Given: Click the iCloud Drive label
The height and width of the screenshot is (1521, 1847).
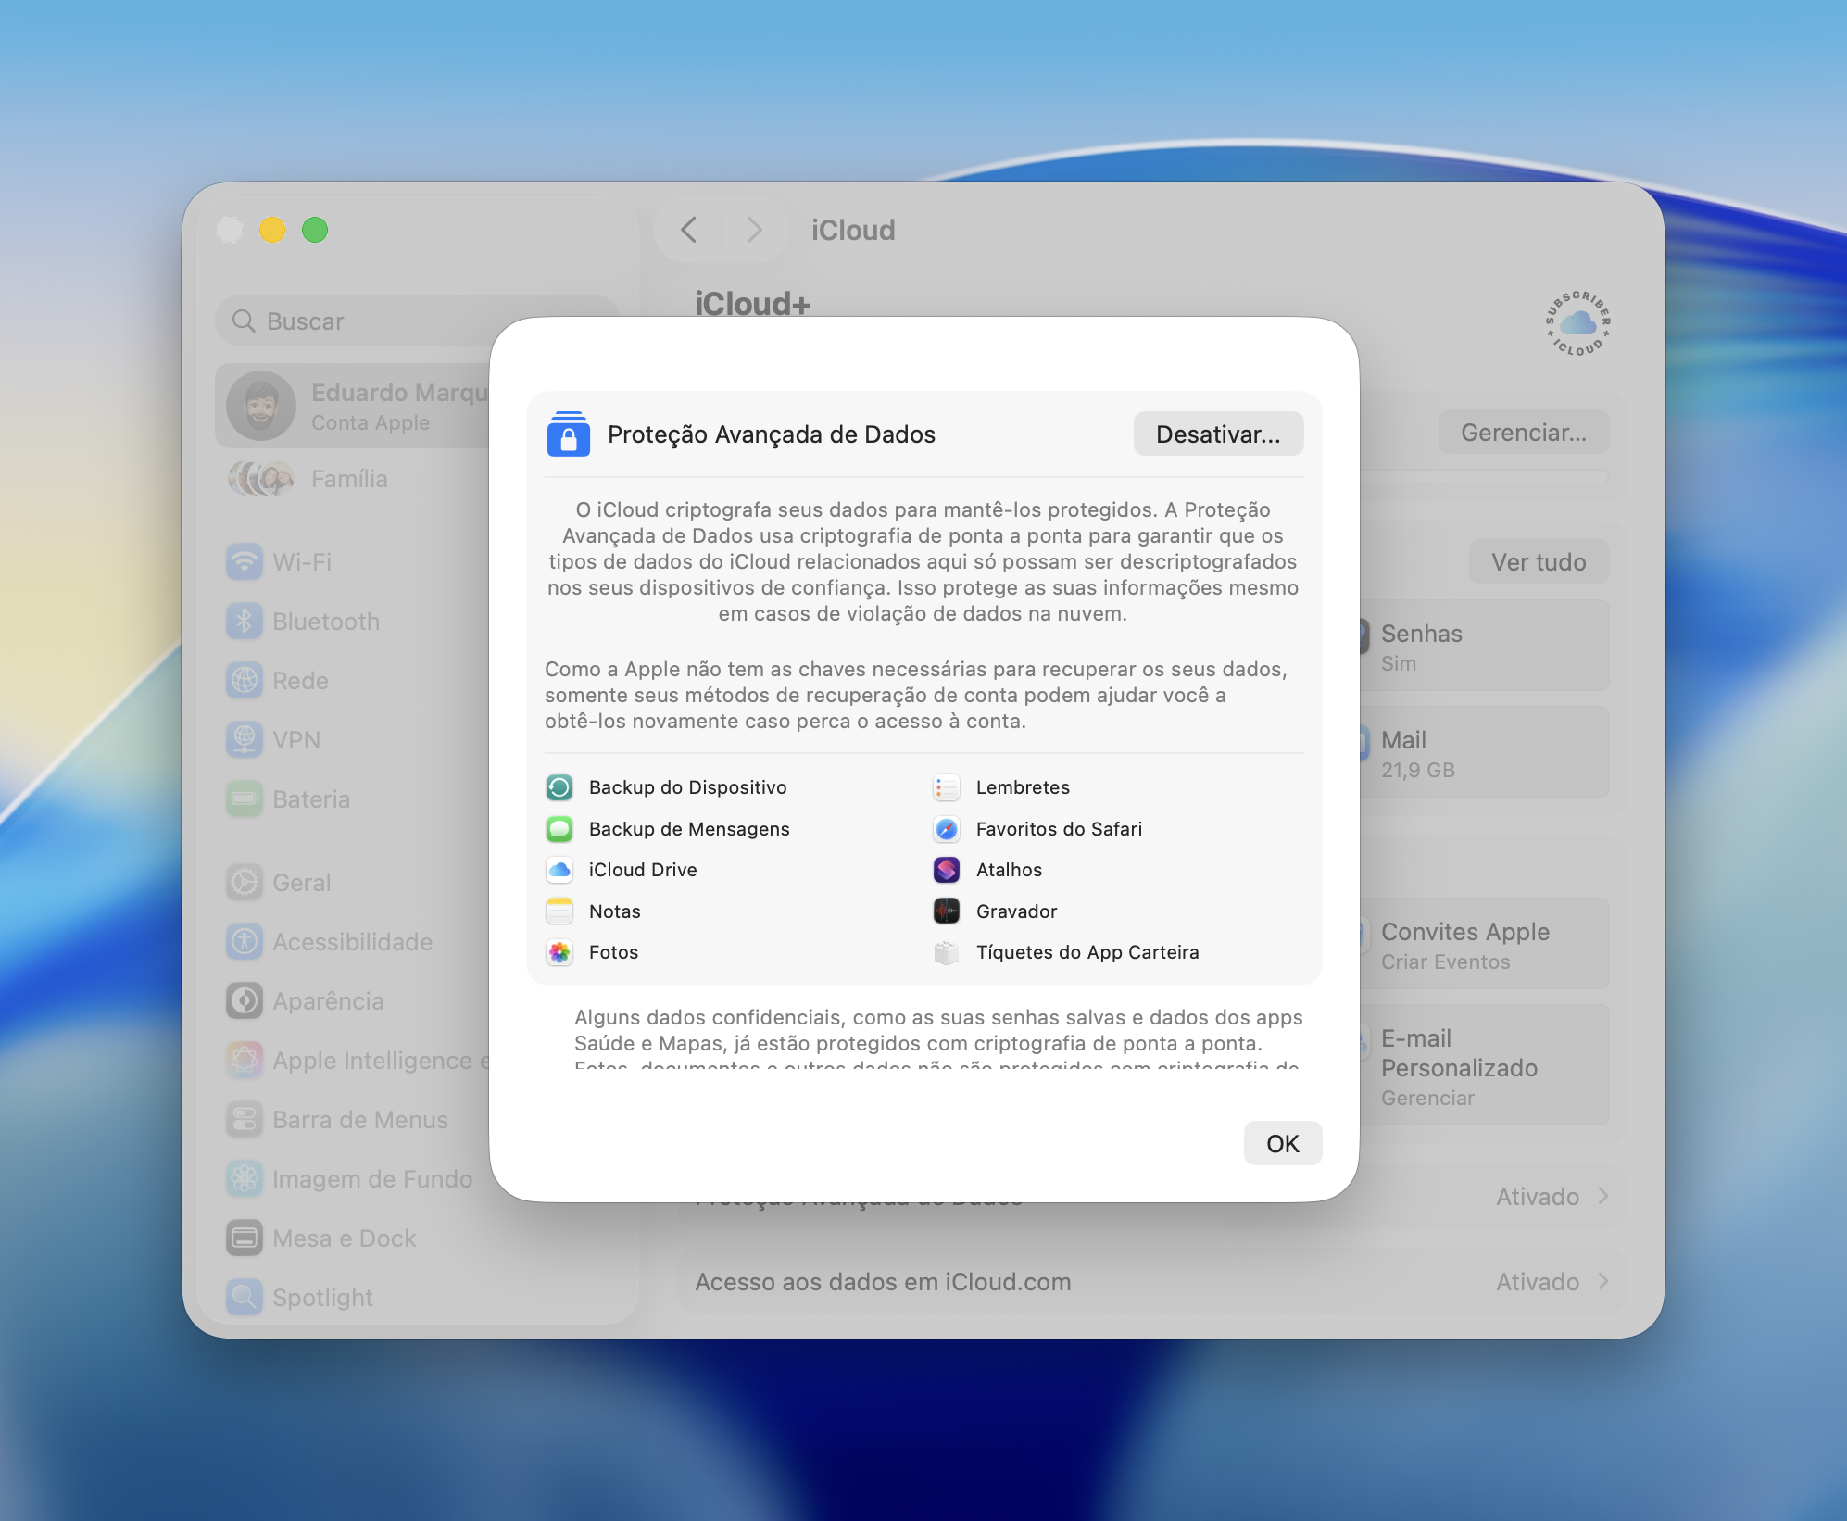Looking at the screenshot, I should (643, 870).
